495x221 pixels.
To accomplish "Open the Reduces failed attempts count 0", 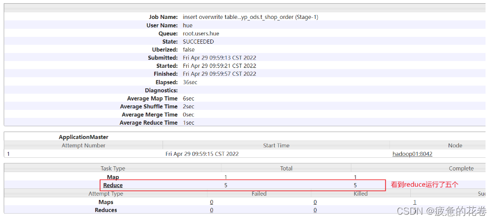I will click(x=211, y=210).
